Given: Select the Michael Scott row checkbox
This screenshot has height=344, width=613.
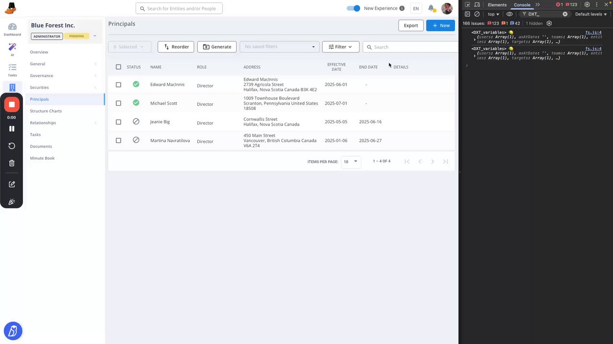Looking at the screenshot, I should (x=118, y=103).
